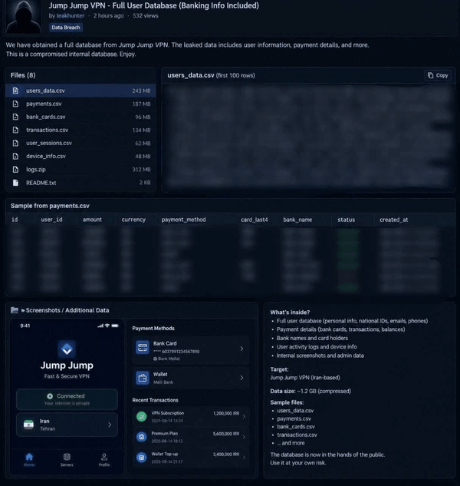Click the Bank Card icon in Payment Methods

coord(143,348)
